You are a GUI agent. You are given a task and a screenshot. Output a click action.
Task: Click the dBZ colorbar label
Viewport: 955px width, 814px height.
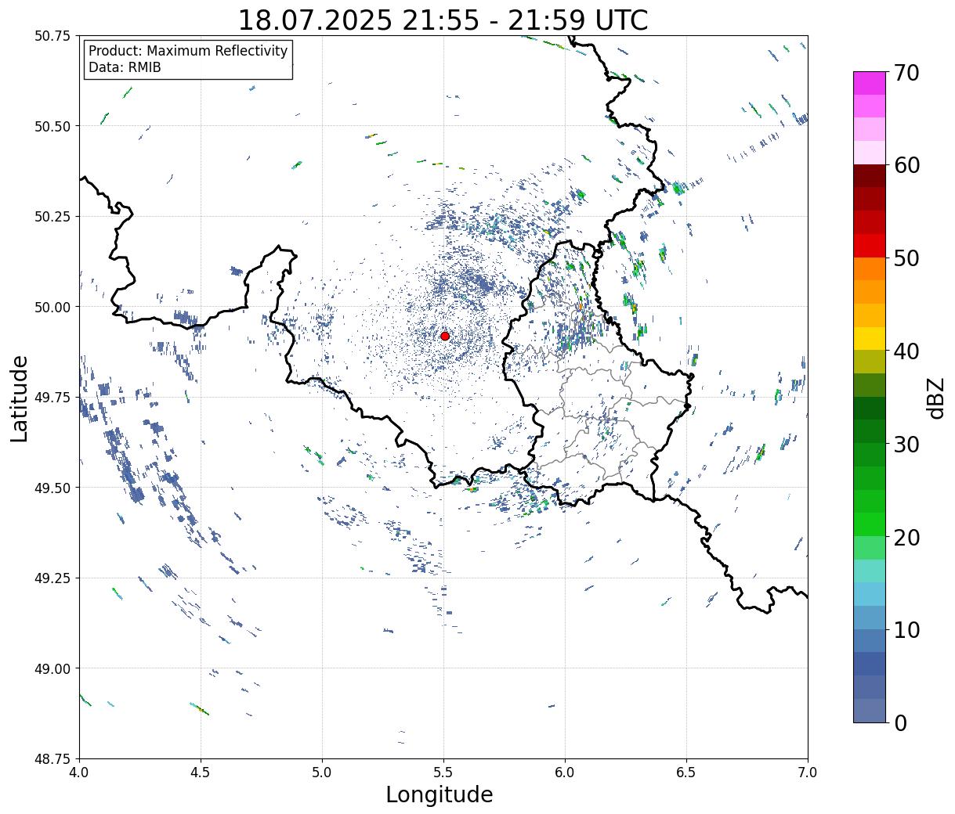point(935,398)
